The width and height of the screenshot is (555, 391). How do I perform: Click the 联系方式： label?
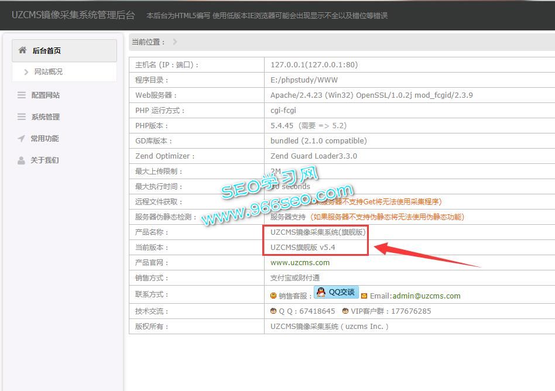[152, 294]
